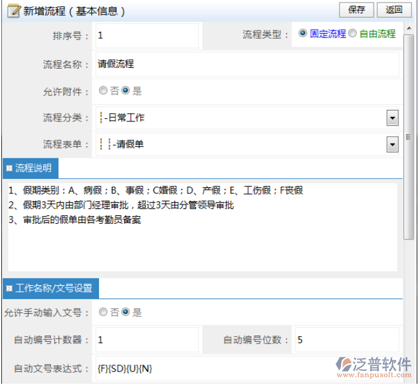Click the 流程名称 input field
This screenshot has height=385, width=418.
247,64
